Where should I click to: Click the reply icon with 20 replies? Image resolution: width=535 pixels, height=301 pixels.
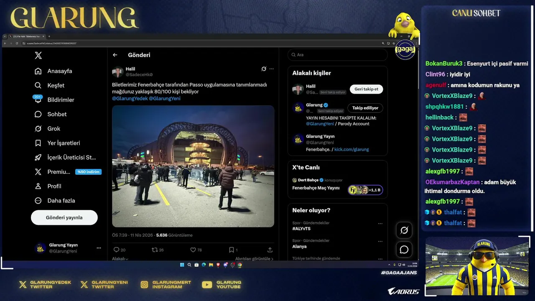pos(116,250)
